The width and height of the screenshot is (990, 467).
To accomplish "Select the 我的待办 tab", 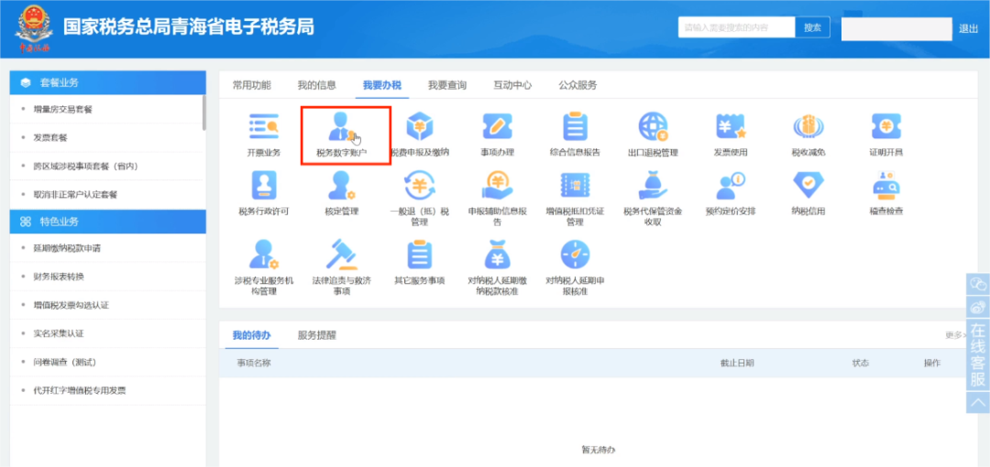I will [x=251, y=335].
